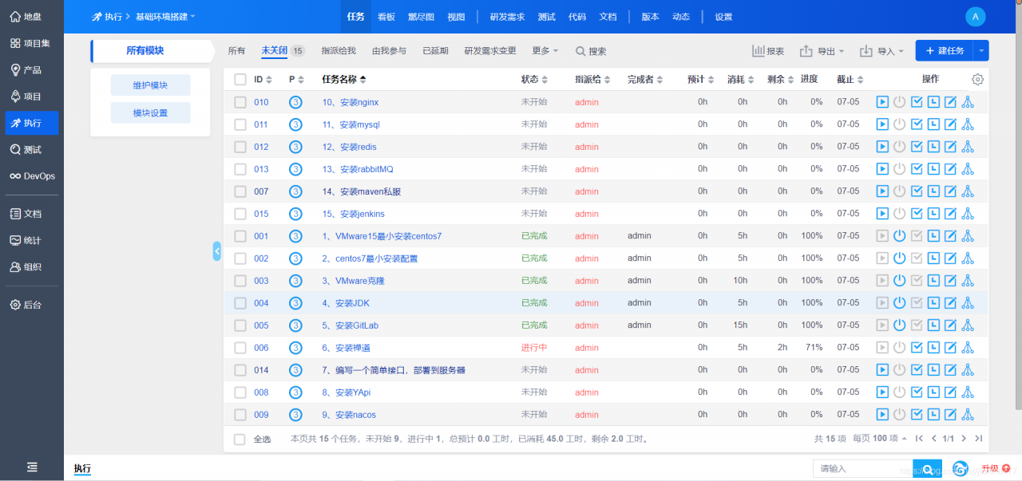Viewport: 1022px width, 481px height.
Task: Open the 导出 export dropdown
Action: click(x=822, y=51)
